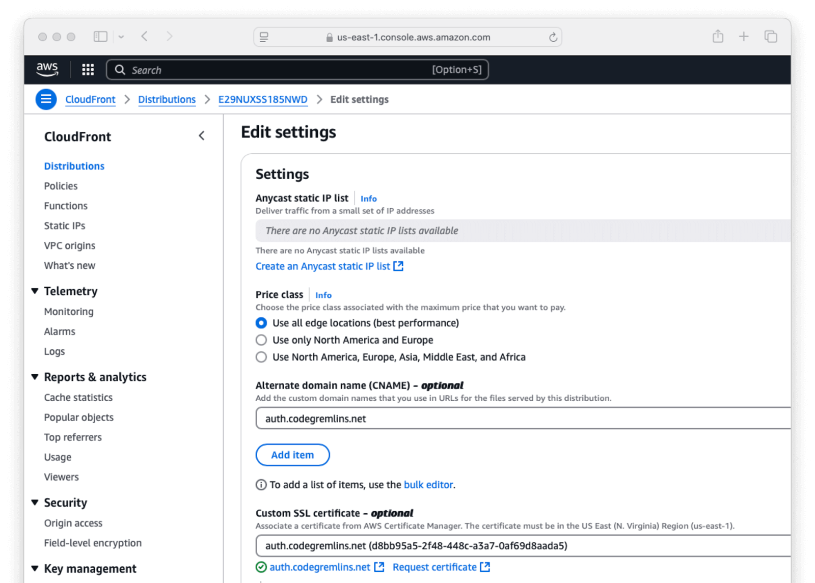Open Monitoring under Telemetry

pyautogui.click(x=69, y=312)
